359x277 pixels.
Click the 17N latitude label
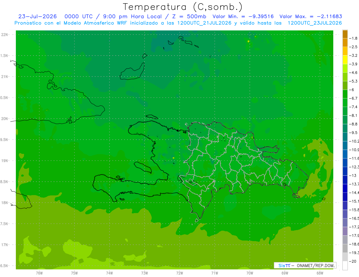[4, 245]
